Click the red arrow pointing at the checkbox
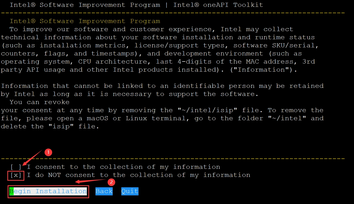The width and height of the screenshot is (354, 204). click(32, 158)
